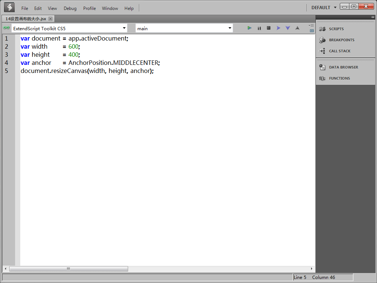The height and width of the screenshot is (283, 377).
Task: Click line number 1 in the gutter
Action: (7, 38)
